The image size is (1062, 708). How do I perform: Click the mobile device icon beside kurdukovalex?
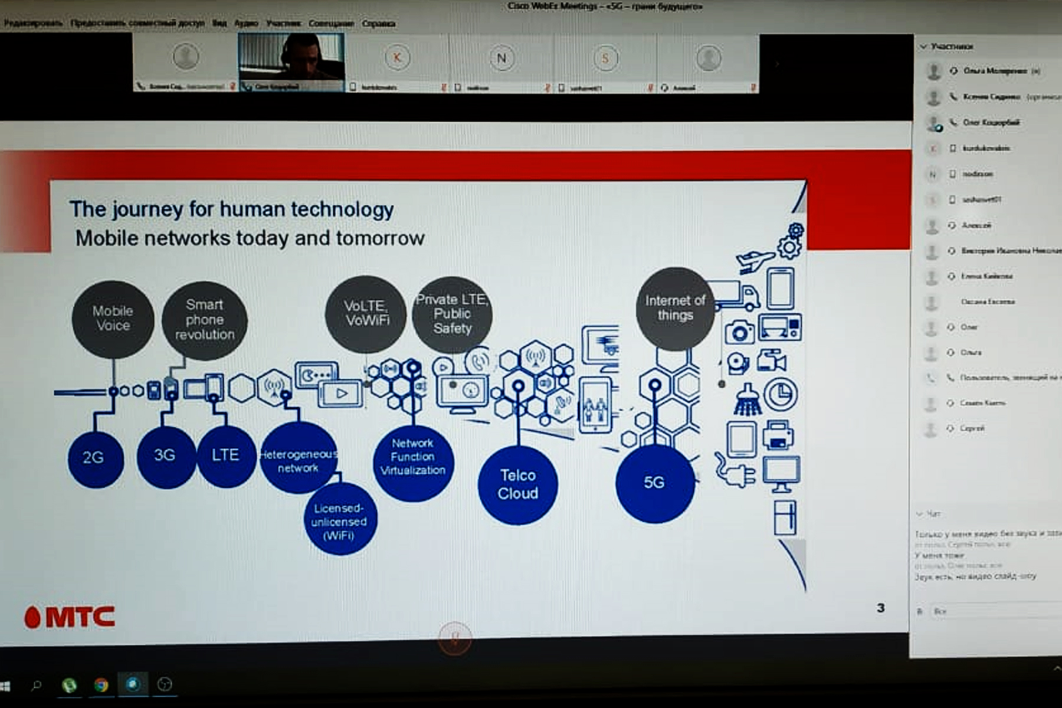(x=952, y=148)
